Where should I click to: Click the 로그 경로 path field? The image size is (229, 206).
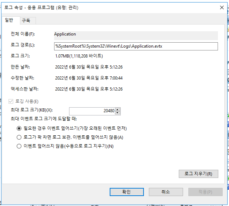point(136,46)
